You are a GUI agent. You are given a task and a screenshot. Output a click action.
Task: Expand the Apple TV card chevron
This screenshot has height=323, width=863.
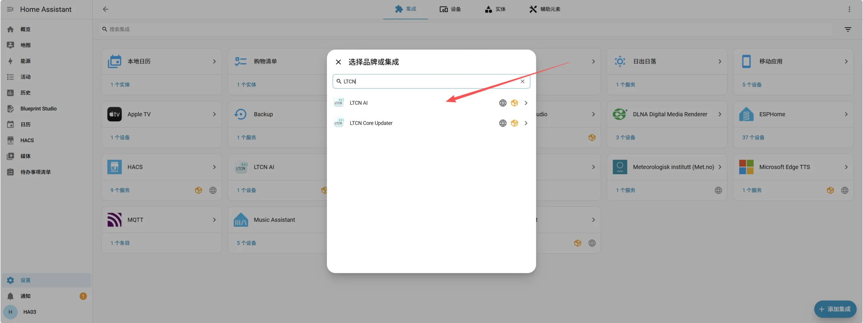214,114
